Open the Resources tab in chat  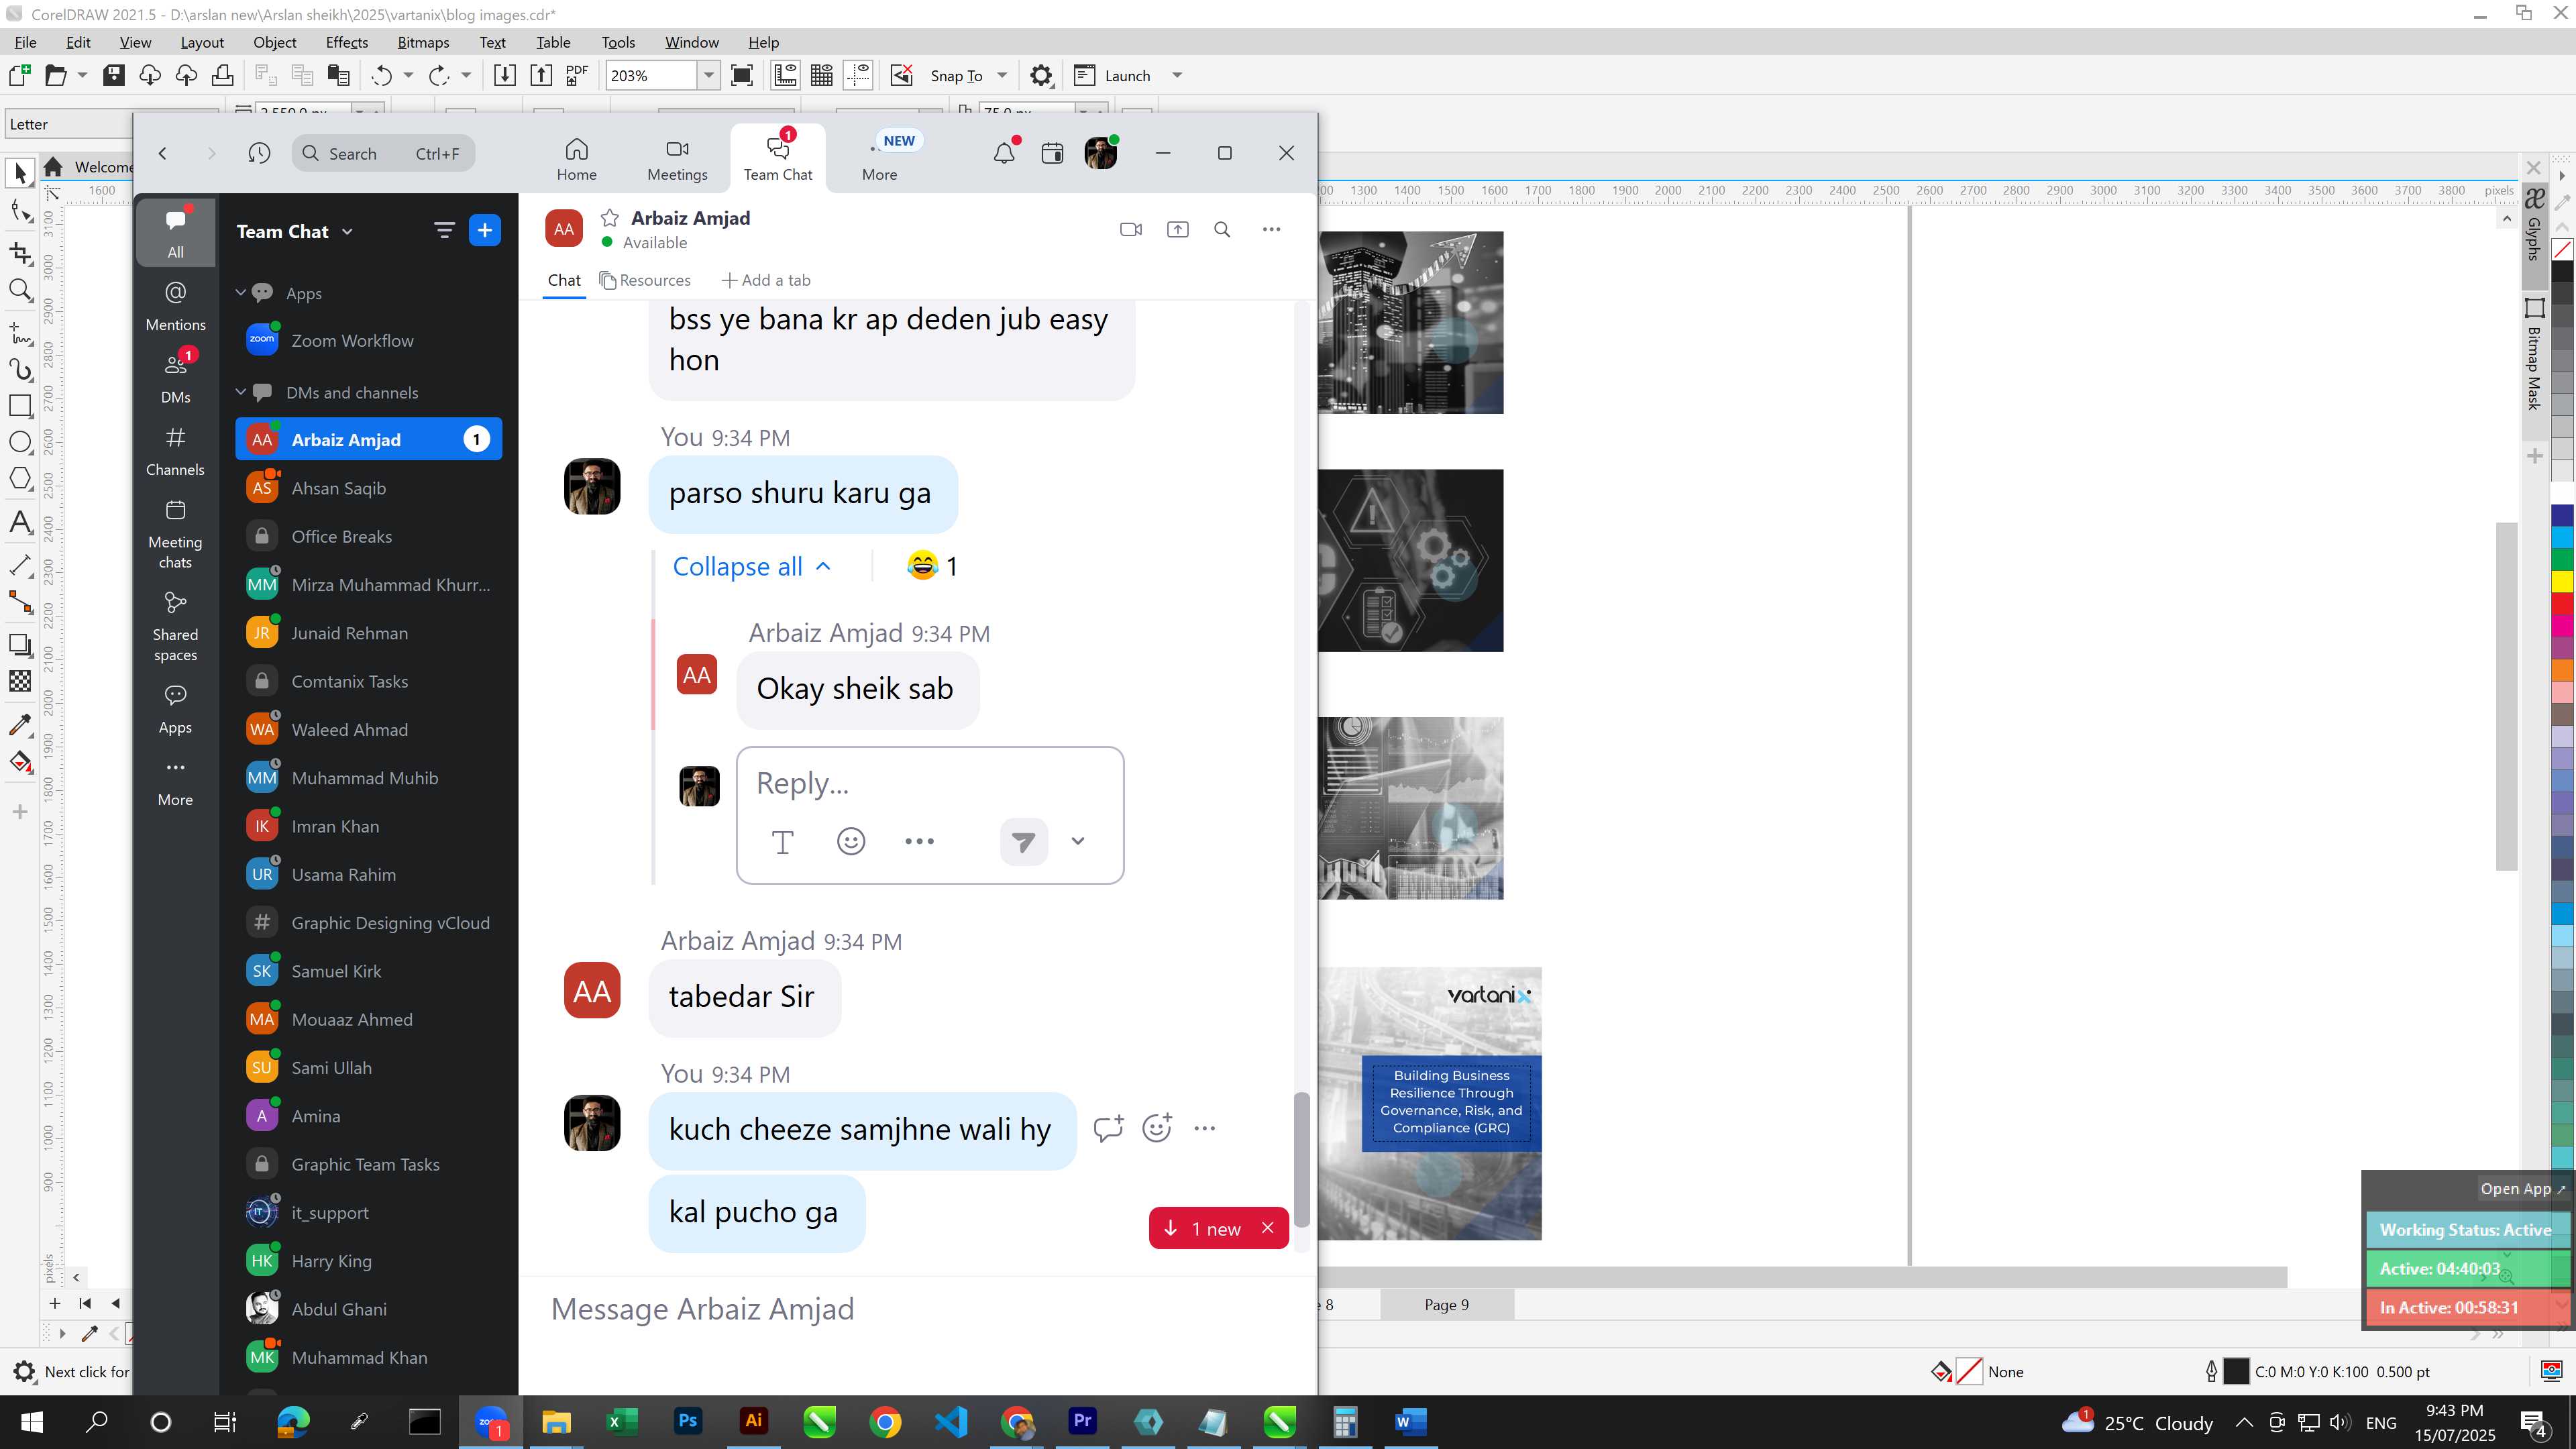click(x=645, y=280)
